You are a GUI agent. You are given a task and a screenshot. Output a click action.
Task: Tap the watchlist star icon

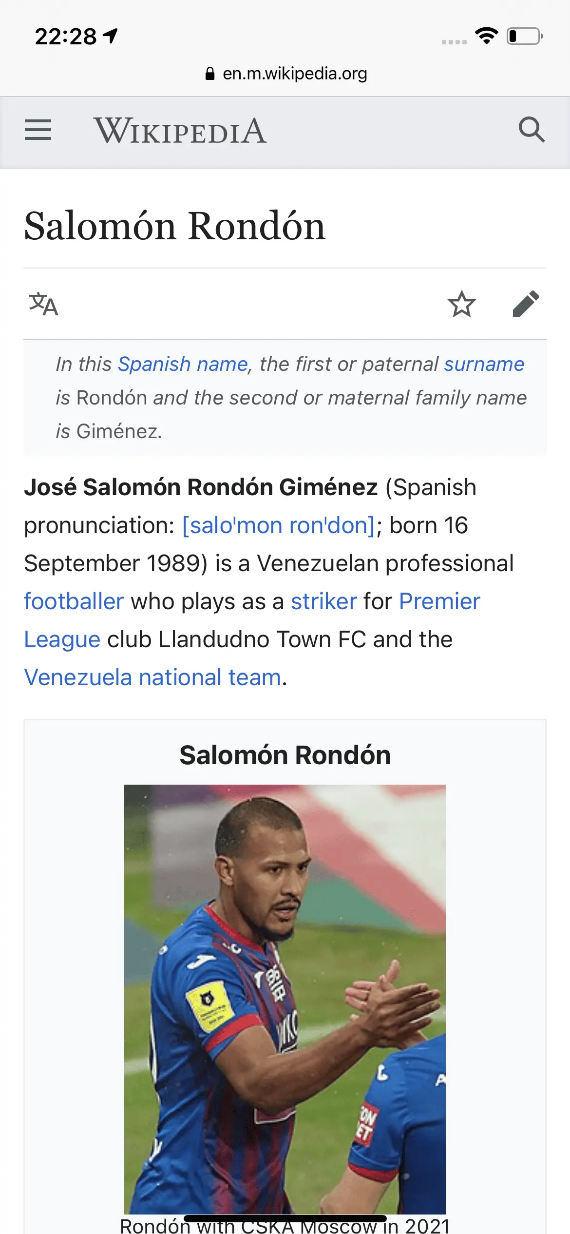click(x=461, y=304)
